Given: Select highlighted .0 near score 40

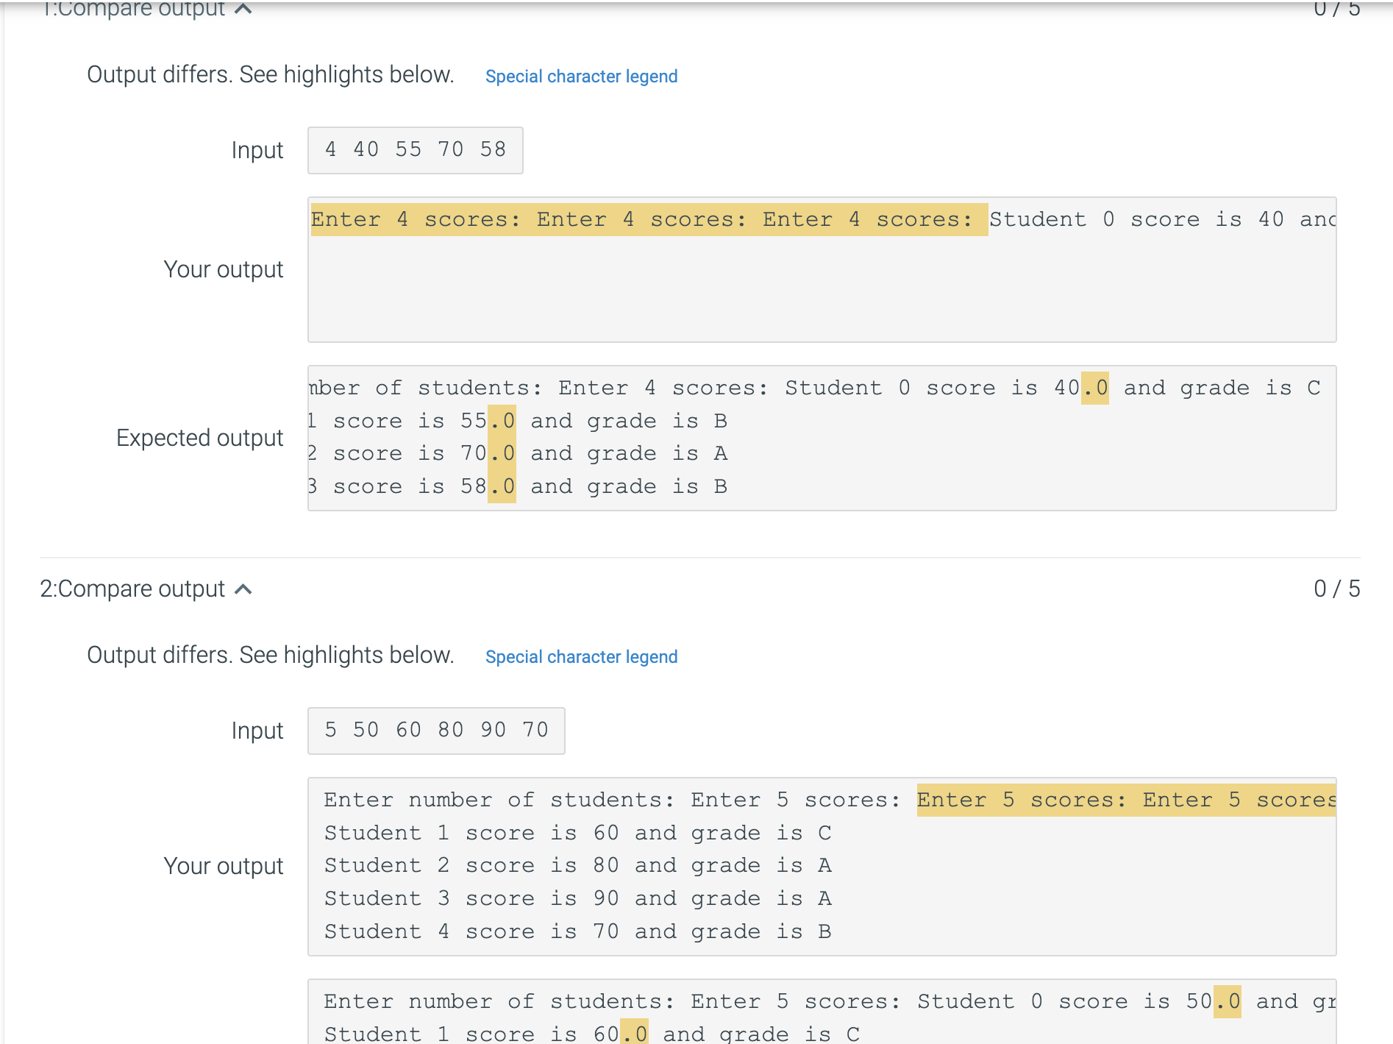Looking at the screenshot, I should coord(1094,388).
